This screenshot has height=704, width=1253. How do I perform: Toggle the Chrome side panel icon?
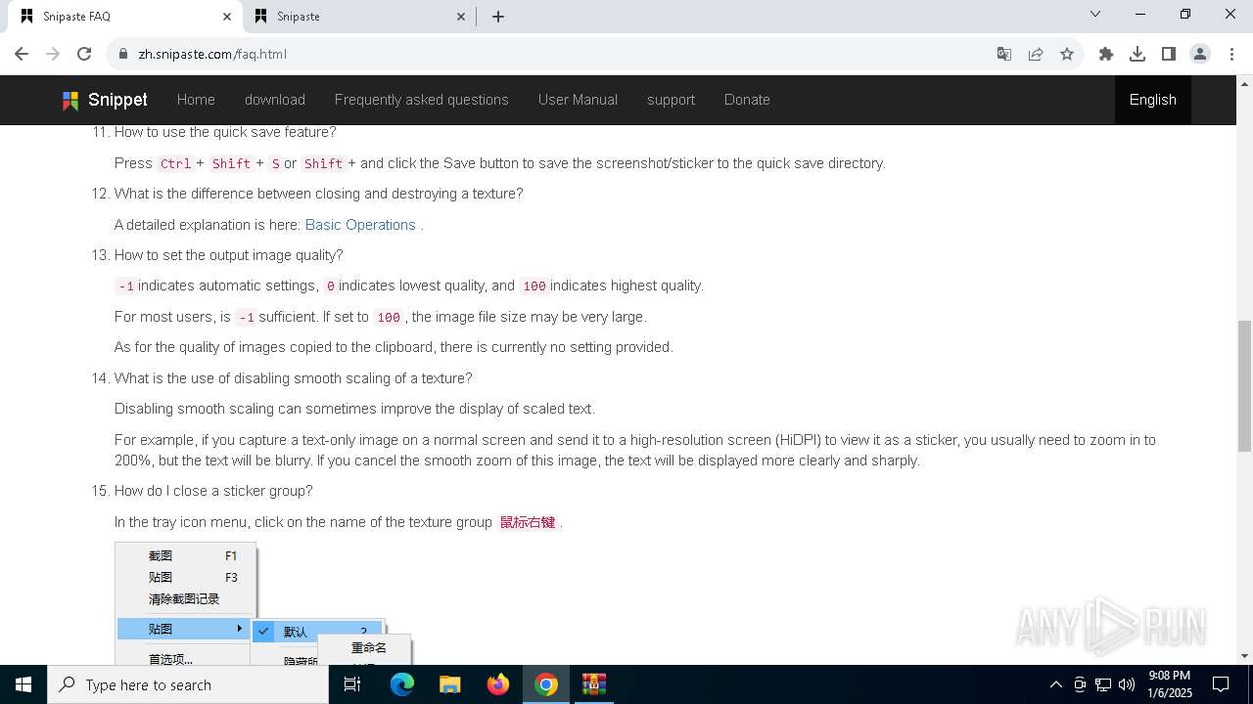pyautogui.click(x=1169, y=54)
